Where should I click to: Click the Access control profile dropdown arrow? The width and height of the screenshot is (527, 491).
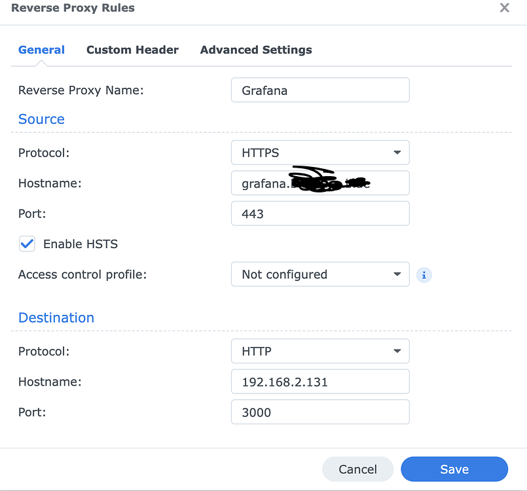click(397, 274)
